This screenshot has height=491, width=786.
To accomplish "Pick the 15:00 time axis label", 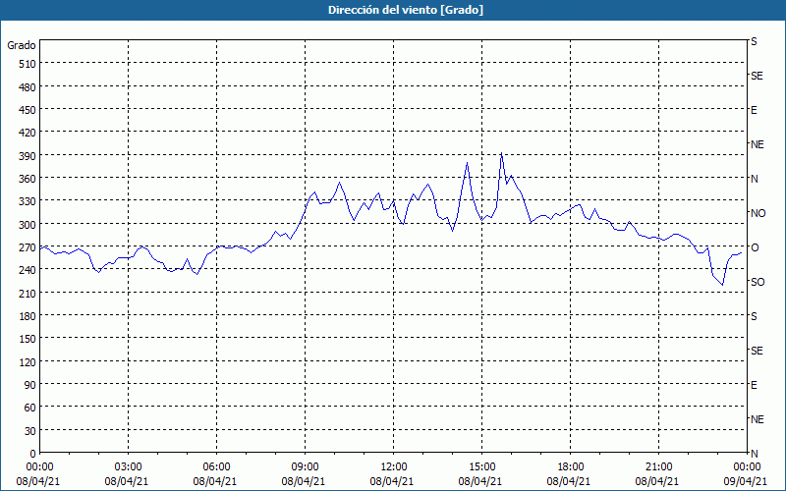I will [x=481, y=467].
